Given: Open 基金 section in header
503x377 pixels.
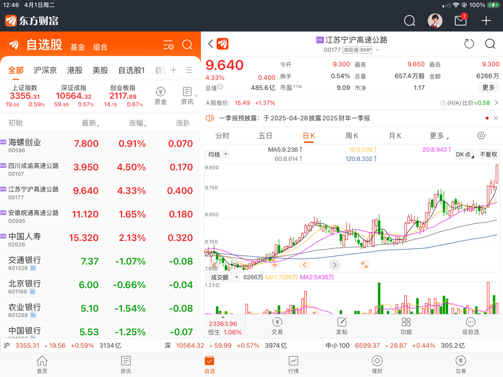Looking at the screenshot, I should 78,47.
